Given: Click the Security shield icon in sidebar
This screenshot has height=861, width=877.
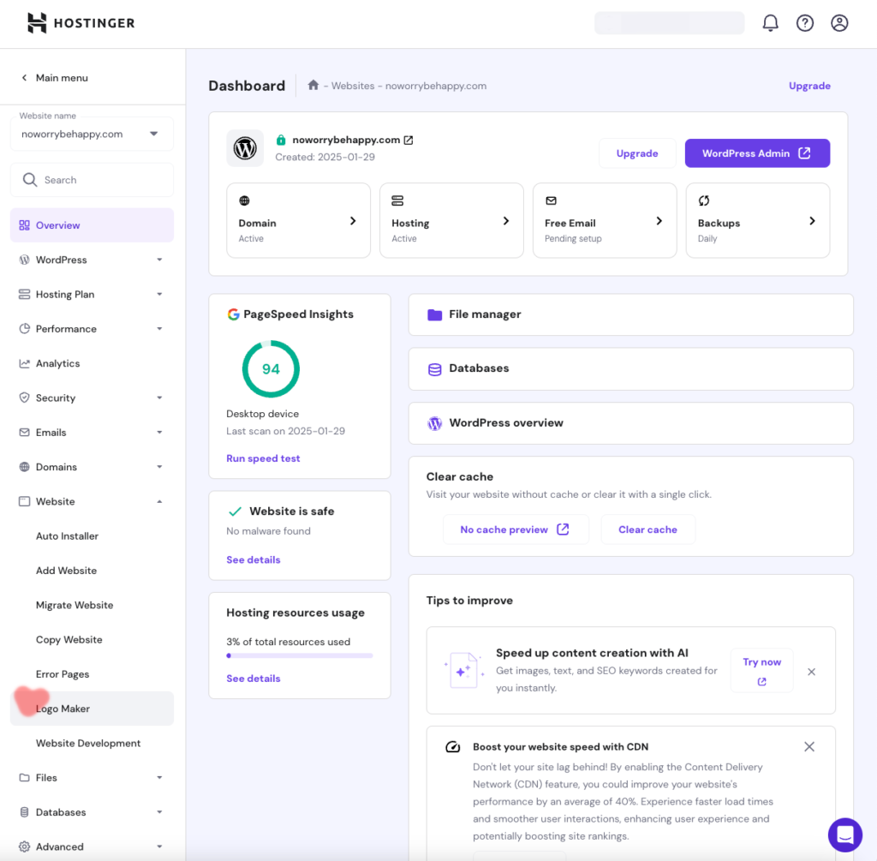Looking at the screenshot, I should (x=24, y=398).
